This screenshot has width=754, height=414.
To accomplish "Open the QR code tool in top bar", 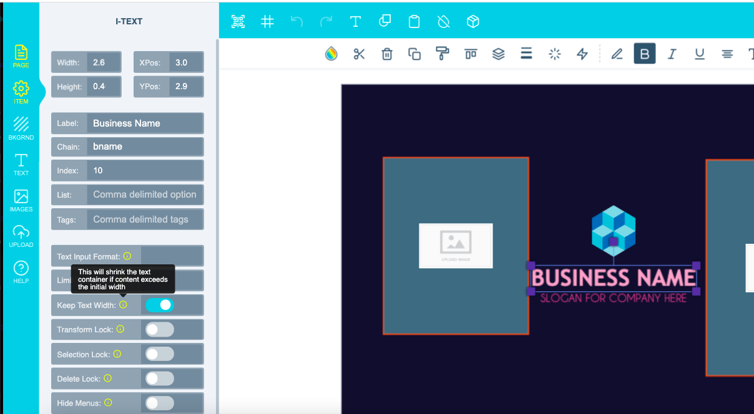I will coord(238,22).
